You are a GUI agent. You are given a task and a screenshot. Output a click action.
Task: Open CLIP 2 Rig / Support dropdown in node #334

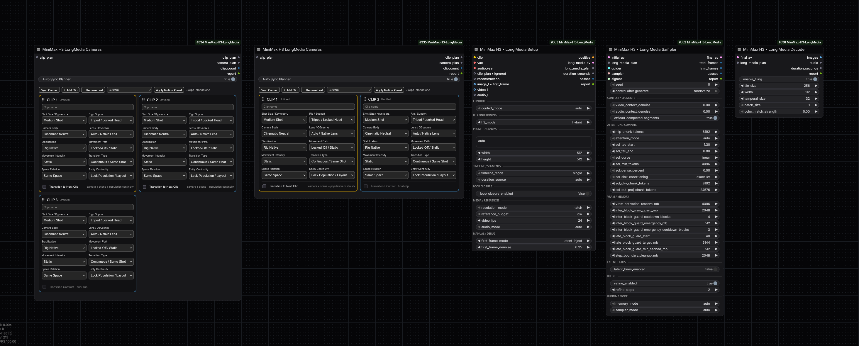[x=211, y=120]
